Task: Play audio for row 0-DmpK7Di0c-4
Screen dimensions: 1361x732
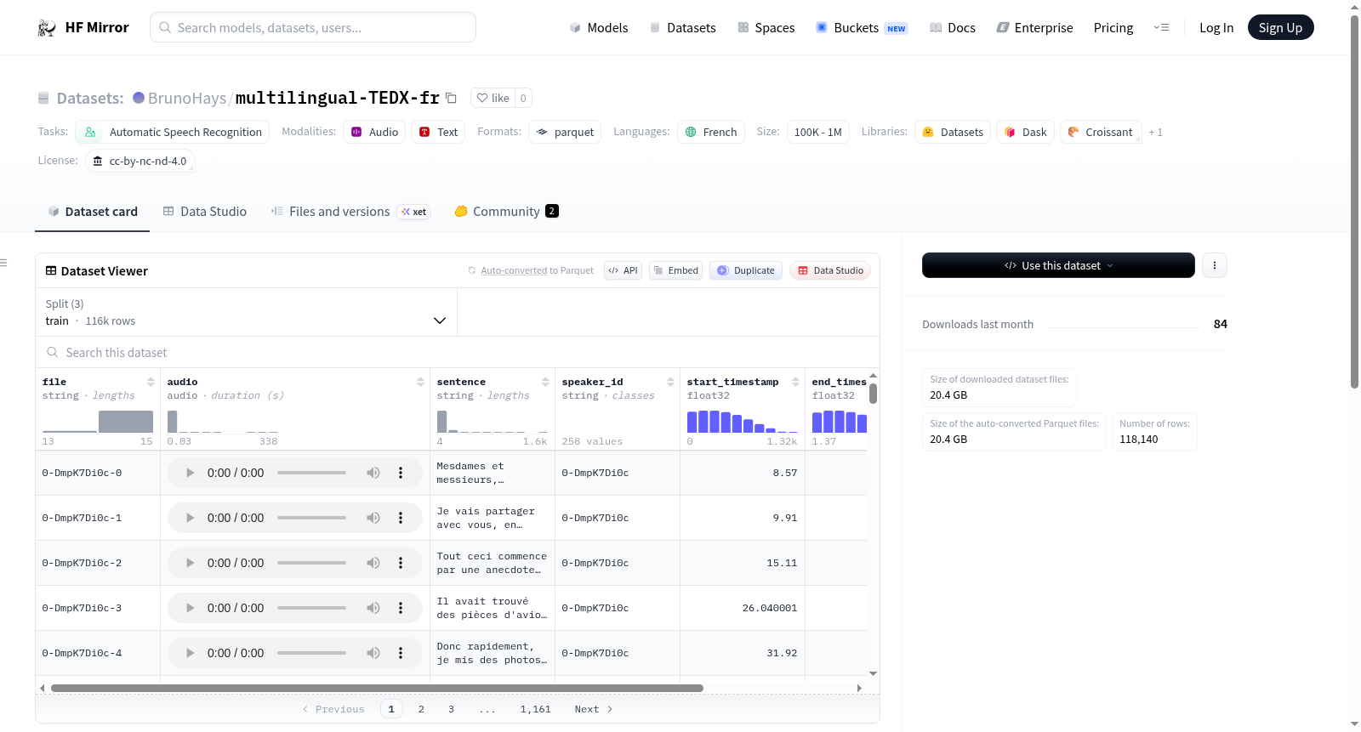Action: click(x=190, y=653)
